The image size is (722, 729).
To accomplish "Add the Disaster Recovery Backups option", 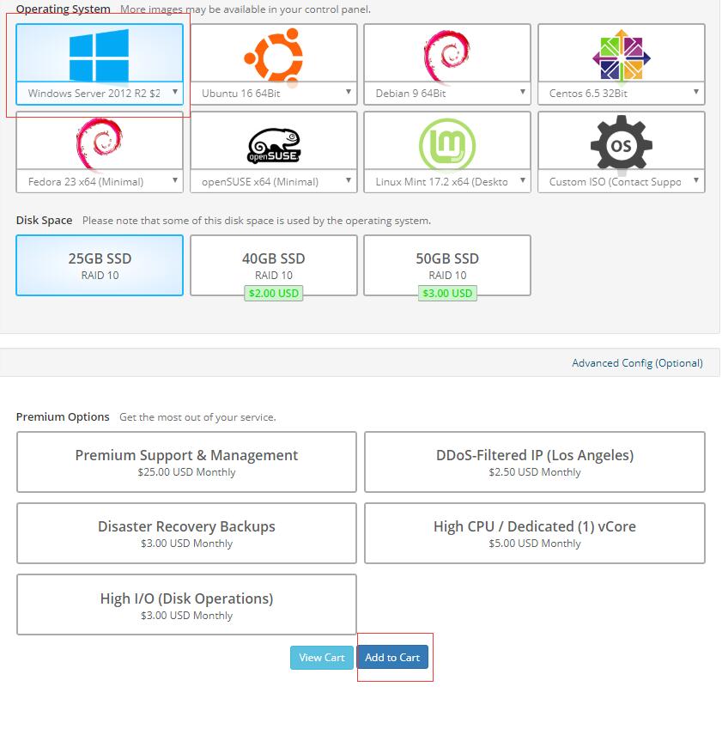I will click(x=186, y=533).
